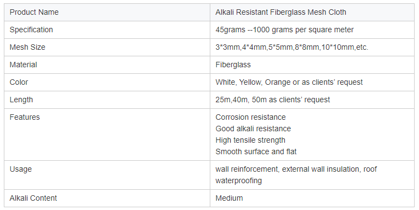Click the Corrosion resistance feature line
The height and width of the screenshot is (210, 419).
tap(250, 117)
